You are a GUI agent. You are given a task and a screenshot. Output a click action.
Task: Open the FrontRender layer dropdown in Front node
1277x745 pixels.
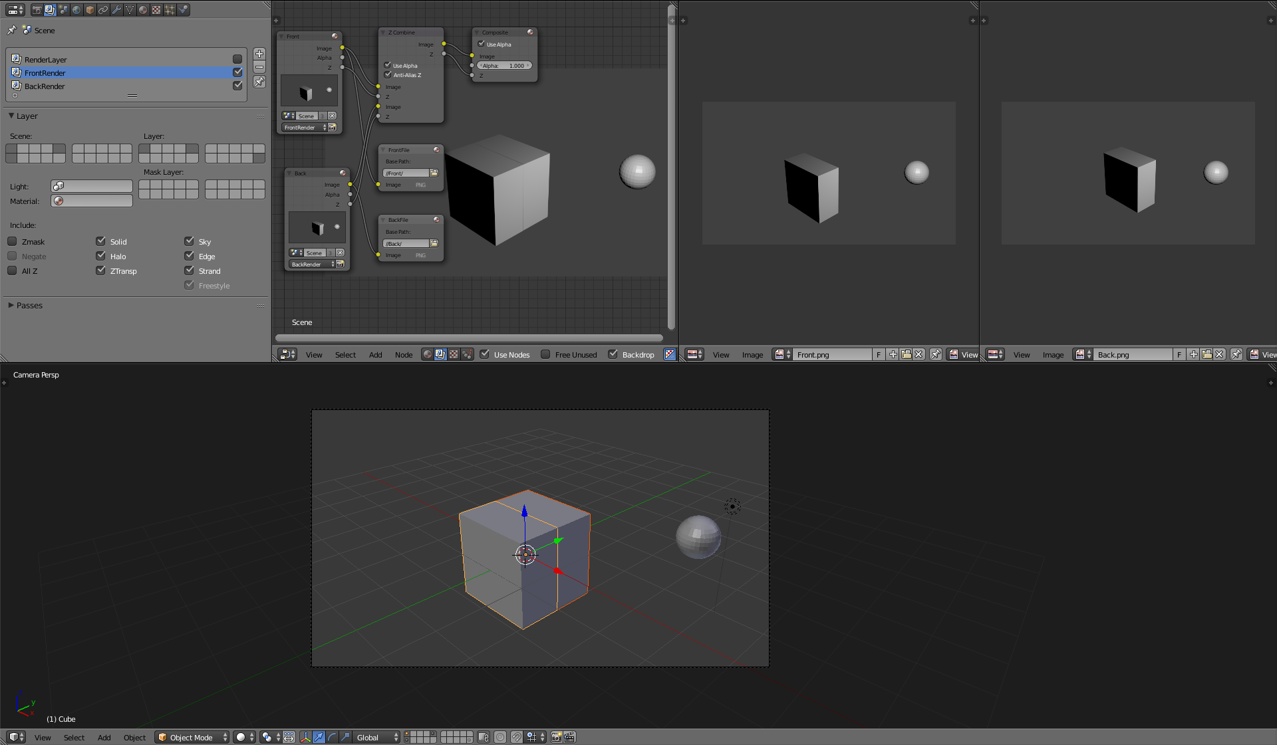pyautogui.click(x=305, y=128)
